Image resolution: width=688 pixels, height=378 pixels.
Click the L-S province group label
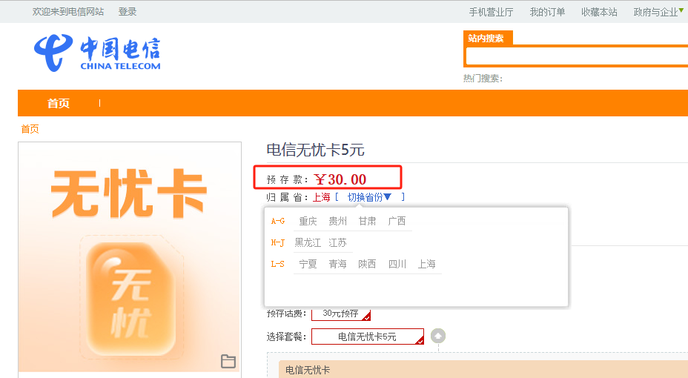click(x=278, y=264)
